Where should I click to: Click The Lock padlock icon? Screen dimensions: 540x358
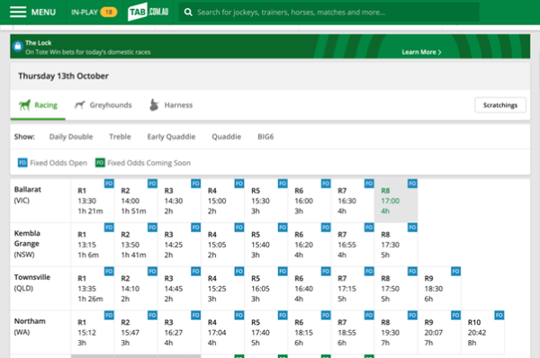[18, 46]
